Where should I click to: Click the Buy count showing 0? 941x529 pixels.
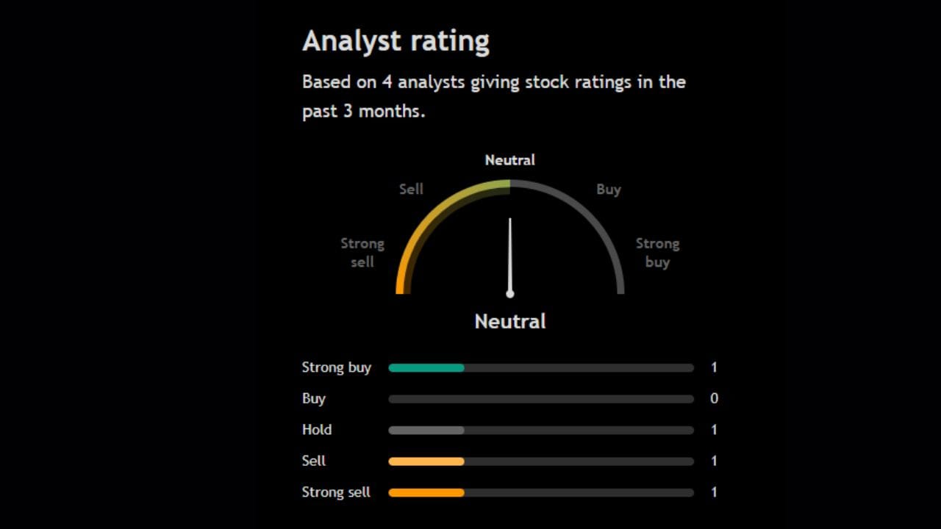(x=714, y=399)
